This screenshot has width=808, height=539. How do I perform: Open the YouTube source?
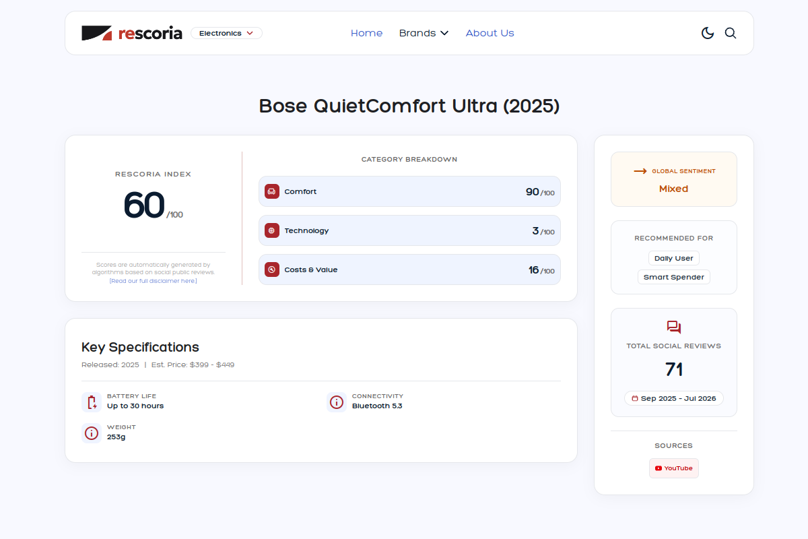(x=674, y=468)
